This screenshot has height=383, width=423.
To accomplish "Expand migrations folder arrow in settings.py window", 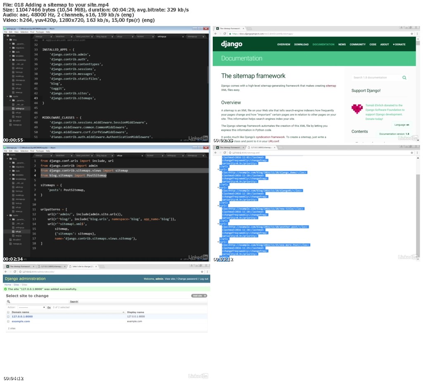I will click(10, 48).
